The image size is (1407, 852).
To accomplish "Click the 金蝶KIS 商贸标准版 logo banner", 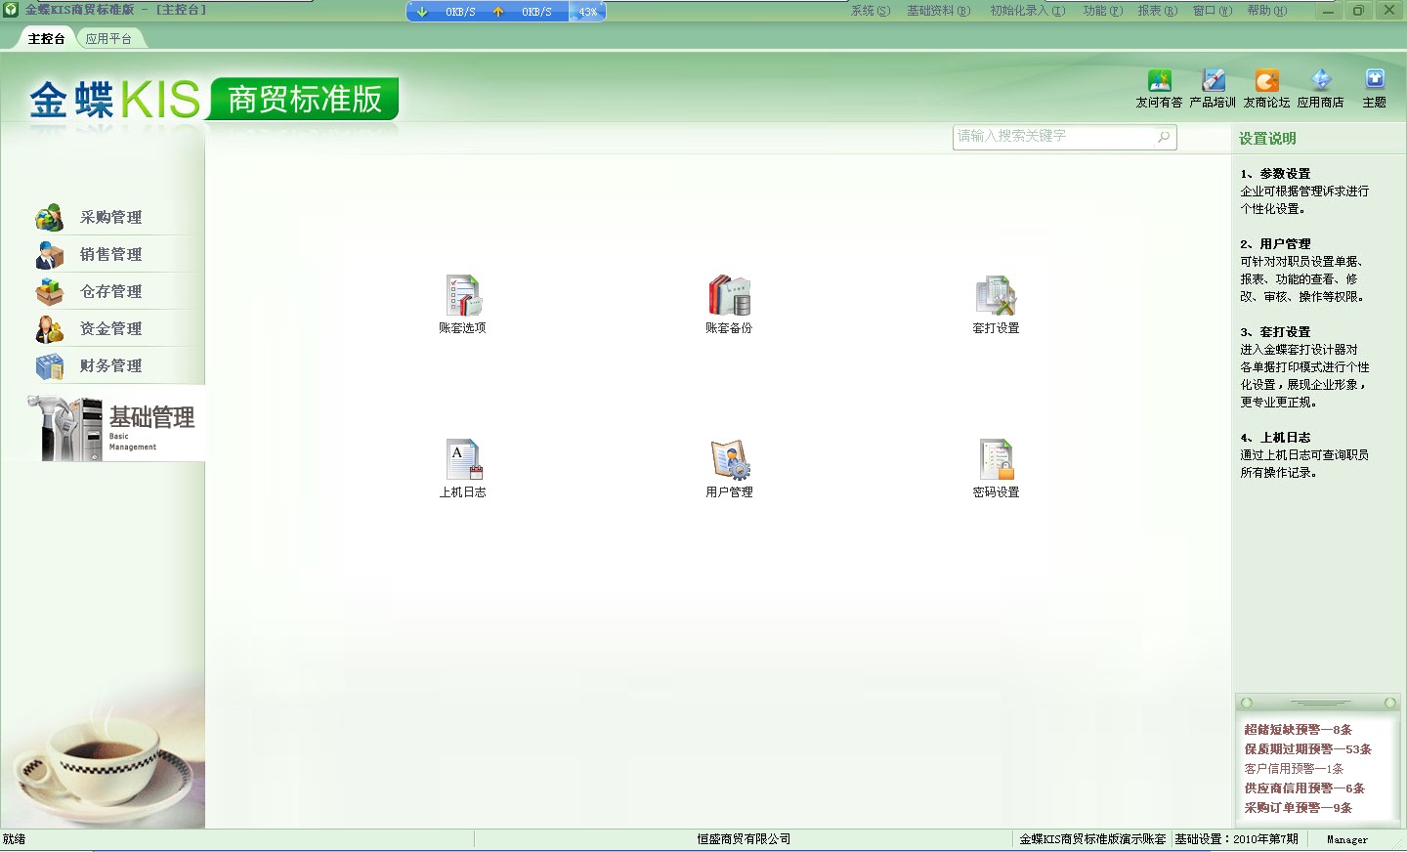I will tap(213, 99).
